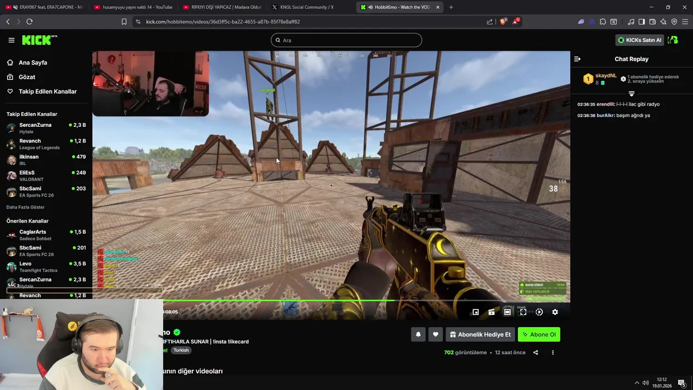
Task: Open the browser extensions puzzle icon
Action: pos(603,22)
